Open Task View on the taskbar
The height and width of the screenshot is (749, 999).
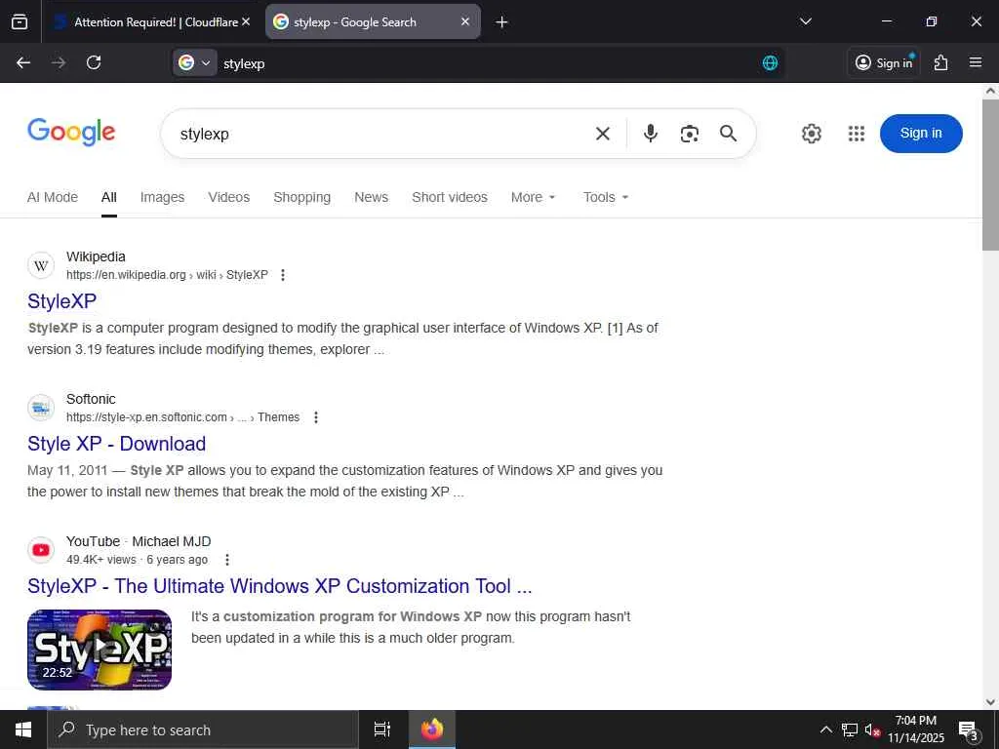[x=382, y=729]
